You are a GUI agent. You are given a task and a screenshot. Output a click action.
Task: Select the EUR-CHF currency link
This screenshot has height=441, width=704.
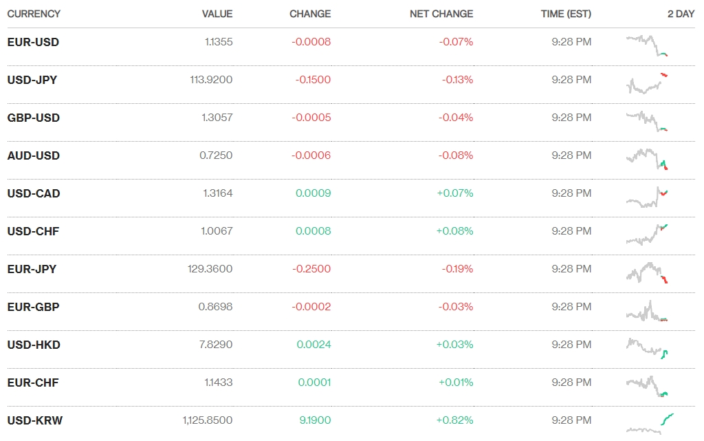pos(33,383)
